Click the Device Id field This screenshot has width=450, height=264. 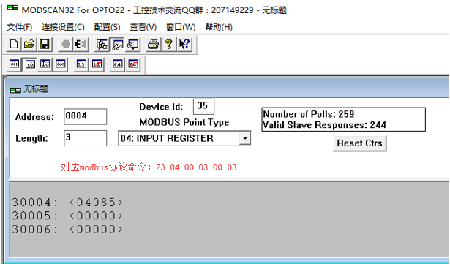point(203,106)
